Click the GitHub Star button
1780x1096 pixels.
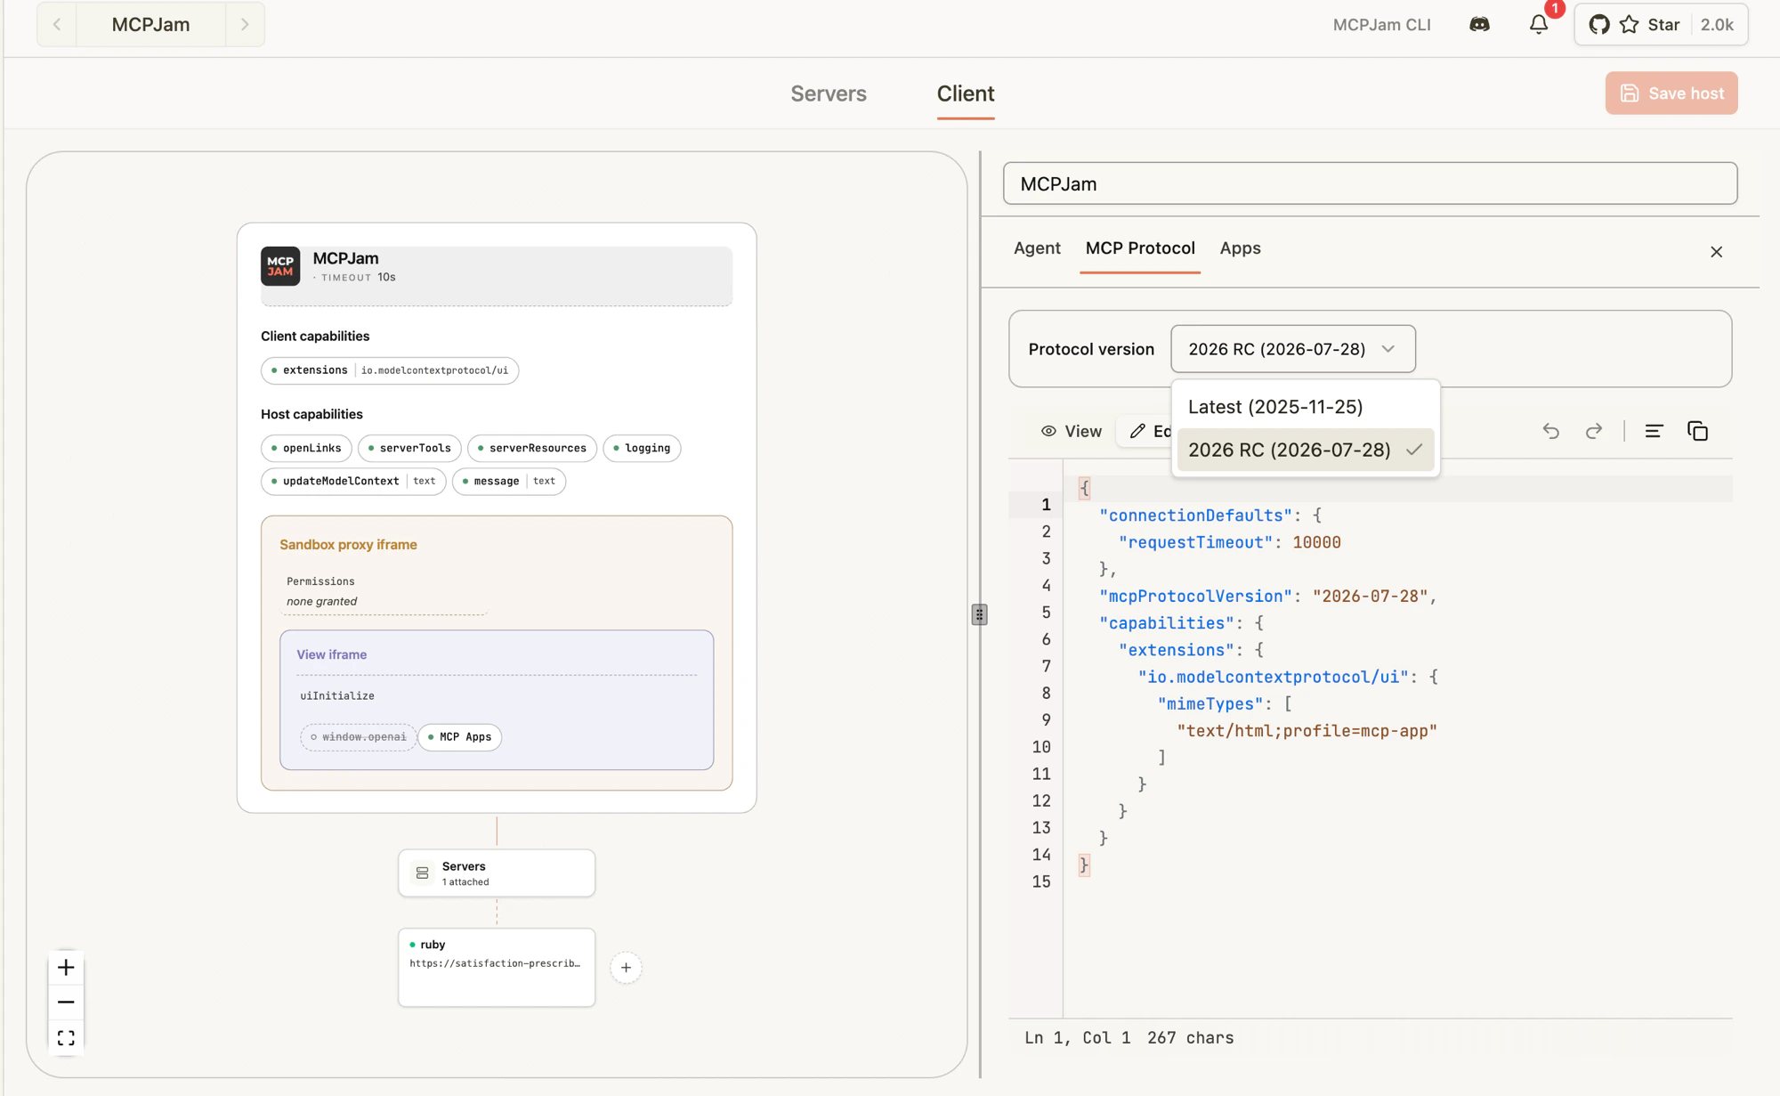point(1634,25)
